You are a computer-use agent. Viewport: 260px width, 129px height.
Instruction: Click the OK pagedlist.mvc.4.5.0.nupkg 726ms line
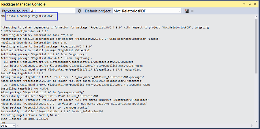tap(77, 85)
